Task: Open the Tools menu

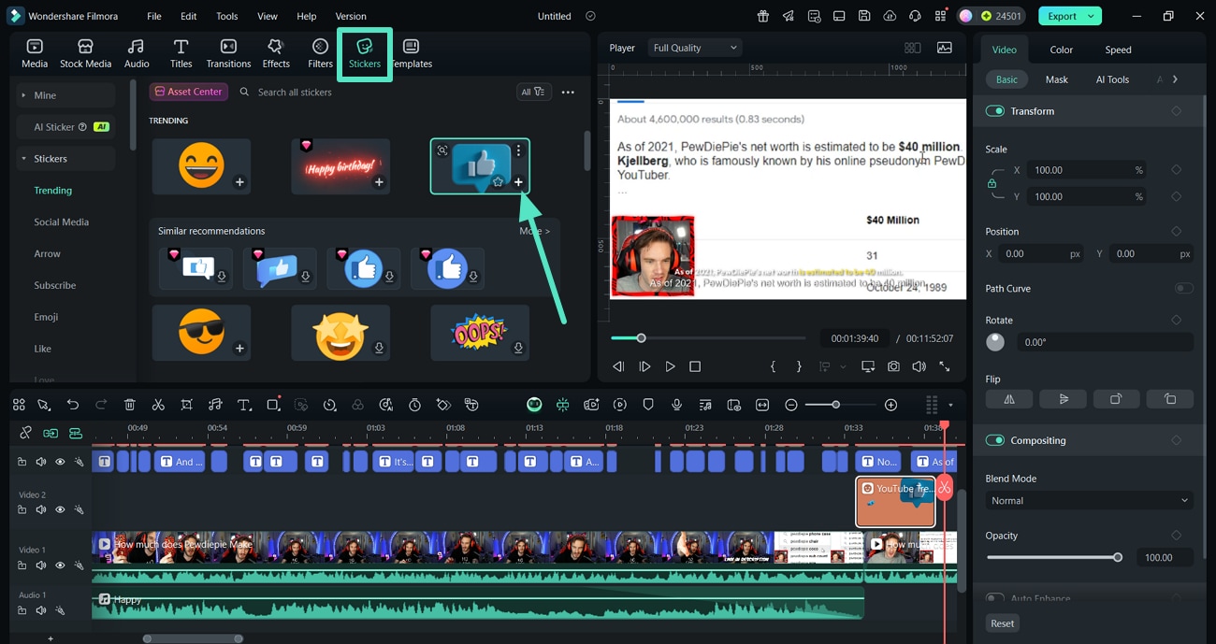Action: [227, 16]
